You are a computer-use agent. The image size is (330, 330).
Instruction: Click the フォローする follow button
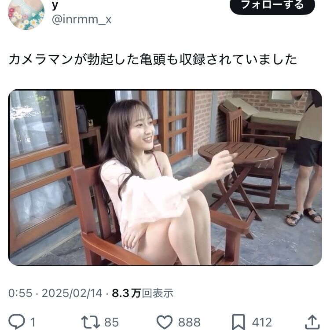pyautogui.click(x=272, y=5)
